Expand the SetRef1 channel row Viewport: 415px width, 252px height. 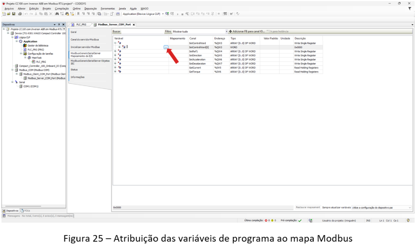pos(115,51)
